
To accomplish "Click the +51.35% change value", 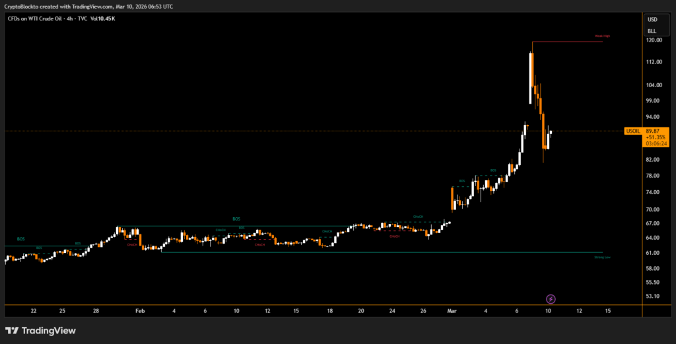I will tap(655, 137).
